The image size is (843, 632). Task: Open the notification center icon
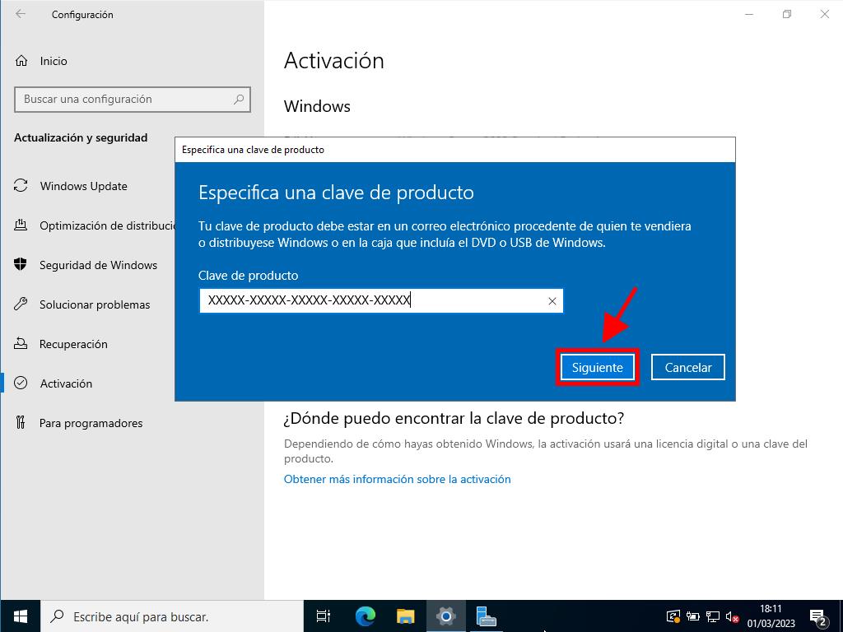point(817,616)
